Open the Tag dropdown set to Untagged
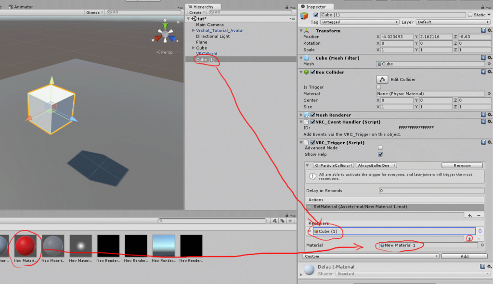The height and width of the screenshot is (284, 493). (360, 22)
